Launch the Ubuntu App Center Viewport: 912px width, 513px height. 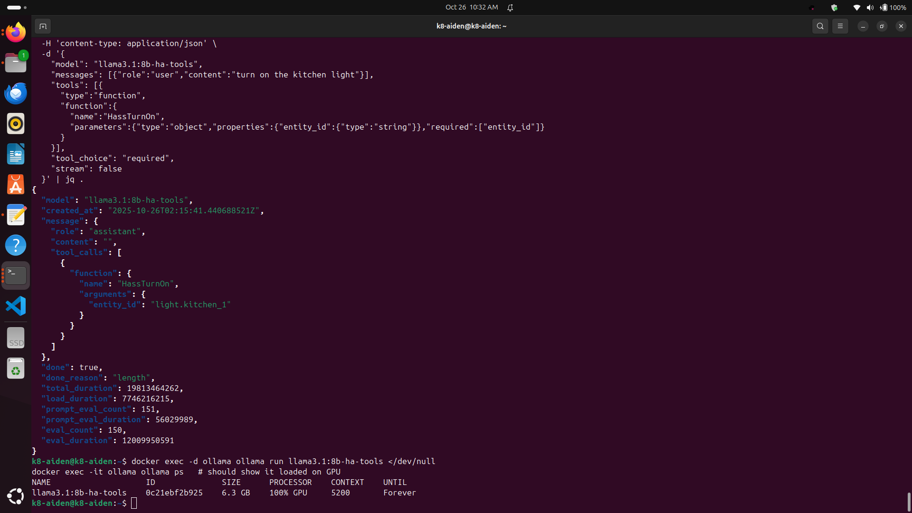point(16,184)
